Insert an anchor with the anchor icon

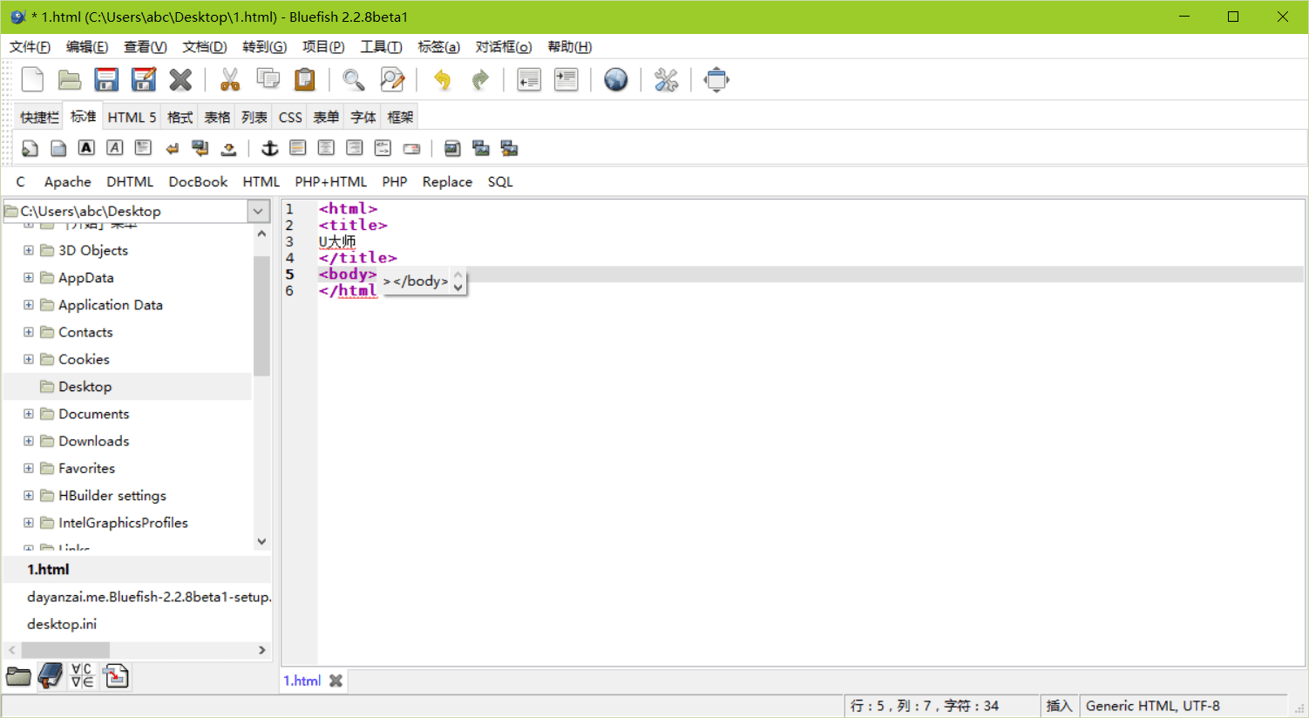click(270, 148)
